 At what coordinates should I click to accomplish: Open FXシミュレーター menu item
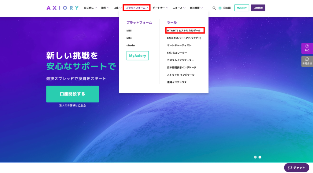point(177,52)
